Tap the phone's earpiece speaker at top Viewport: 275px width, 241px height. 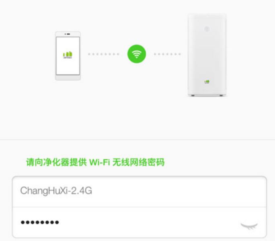click(68, 34)
